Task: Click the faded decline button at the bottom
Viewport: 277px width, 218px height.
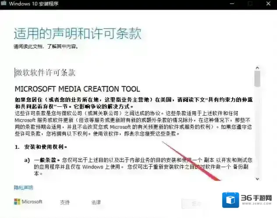Action: (x=192, y=203)
